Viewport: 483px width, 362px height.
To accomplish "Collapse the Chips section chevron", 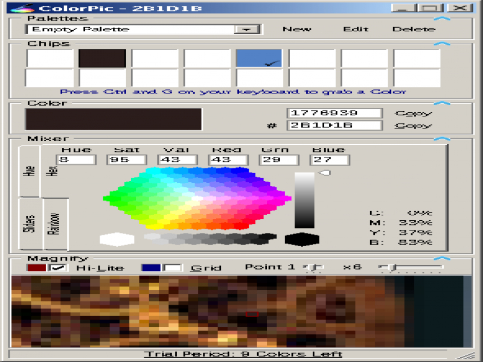I will (443, 43).
